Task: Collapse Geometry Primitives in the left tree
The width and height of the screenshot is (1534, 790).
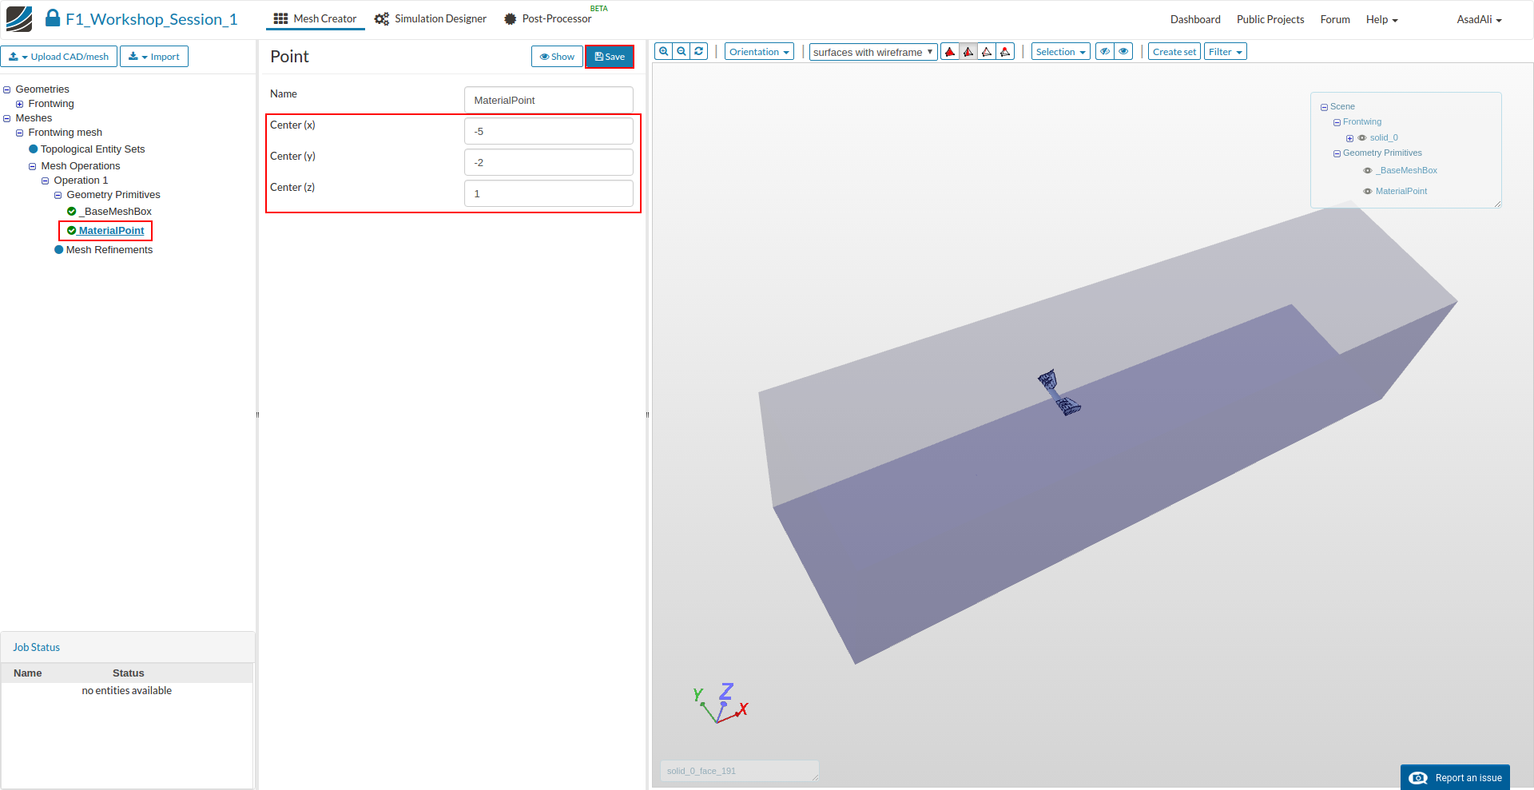Action: click(x=58, y=195)
